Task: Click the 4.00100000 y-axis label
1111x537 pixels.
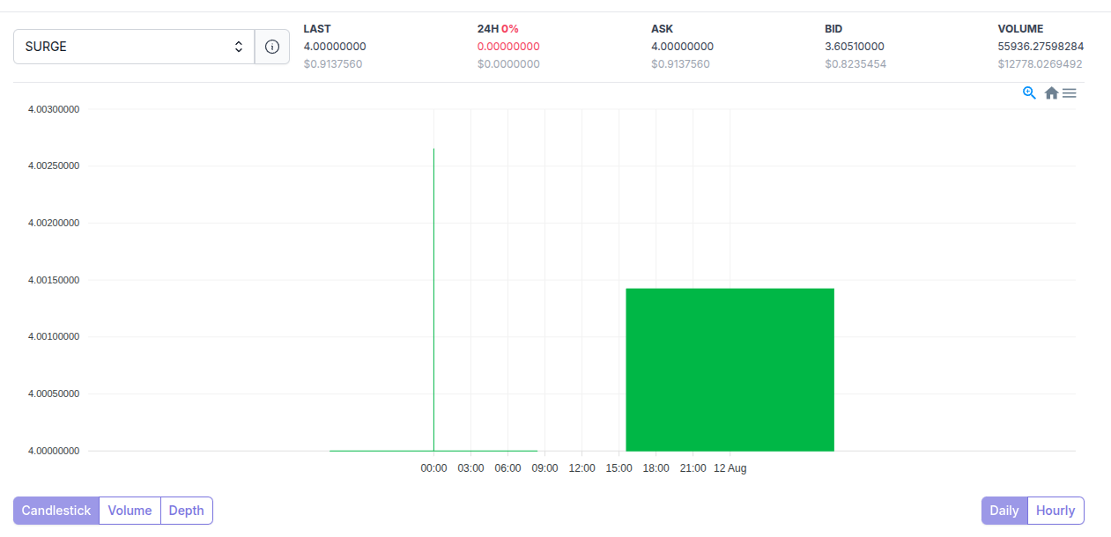Action: point(54,336)
